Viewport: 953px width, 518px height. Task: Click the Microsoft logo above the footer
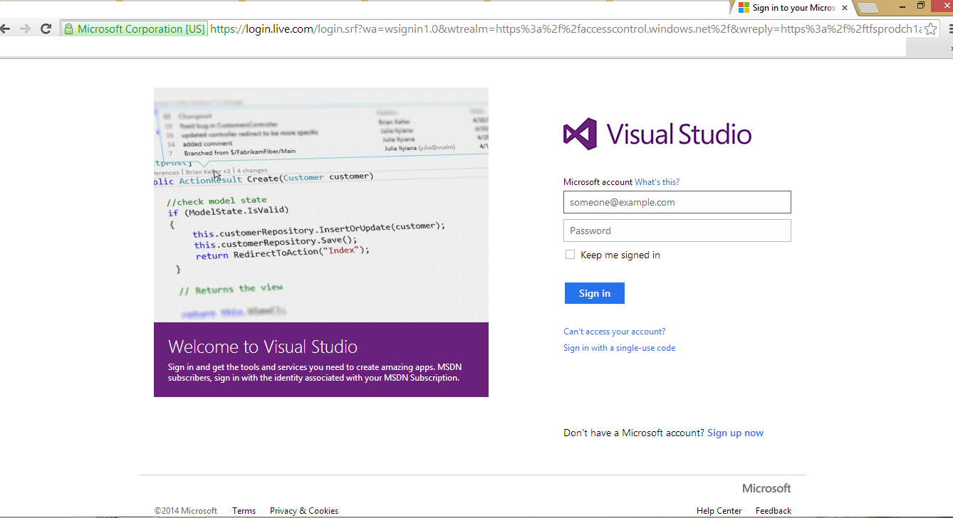[766, 488]
